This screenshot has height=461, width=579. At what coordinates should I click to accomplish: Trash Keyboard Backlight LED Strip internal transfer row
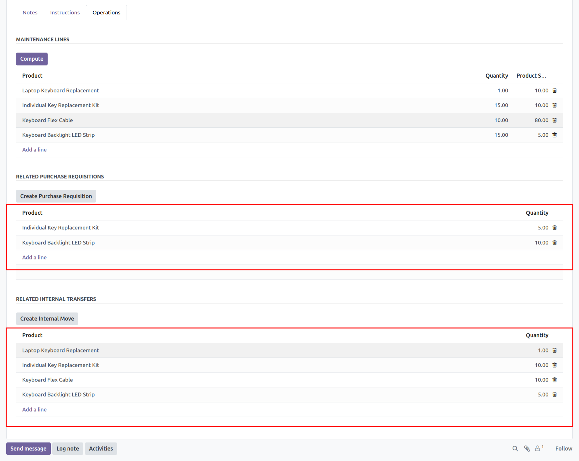(x=554, y=394)
